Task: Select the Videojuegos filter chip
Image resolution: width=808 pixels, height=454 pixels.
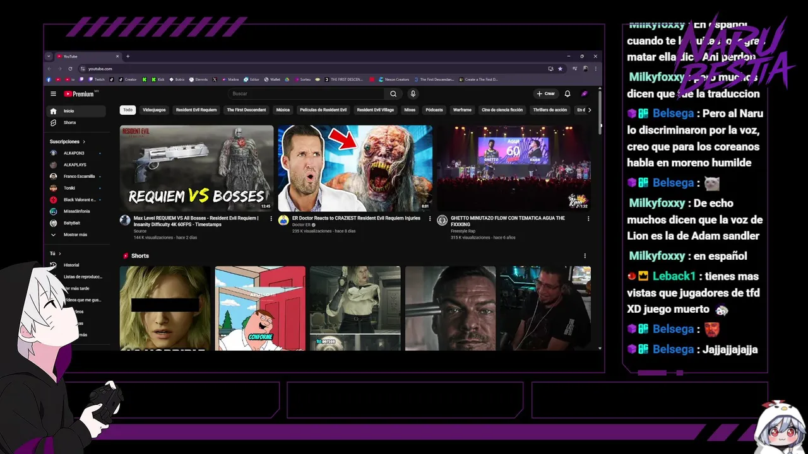Action: click(154, 110)
